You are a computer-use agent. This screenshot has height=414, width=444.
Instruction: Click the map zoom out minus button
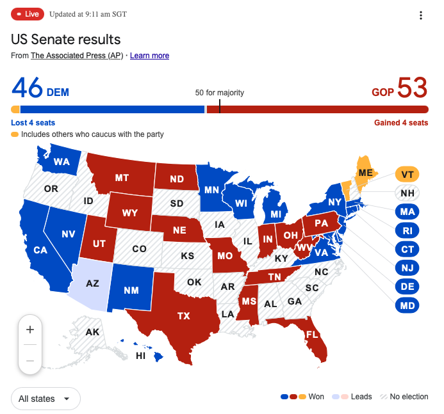[30, 360]
